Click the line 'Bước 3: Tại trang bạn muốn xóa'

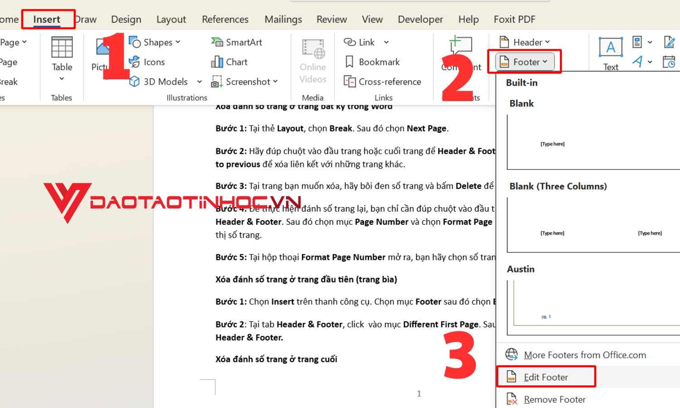click(355, 186)
